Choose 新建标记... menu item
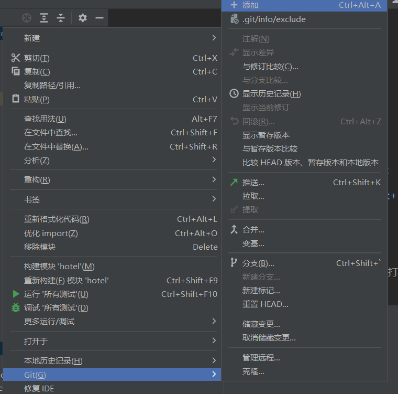The image size is (398, 394). pos(304,290)
